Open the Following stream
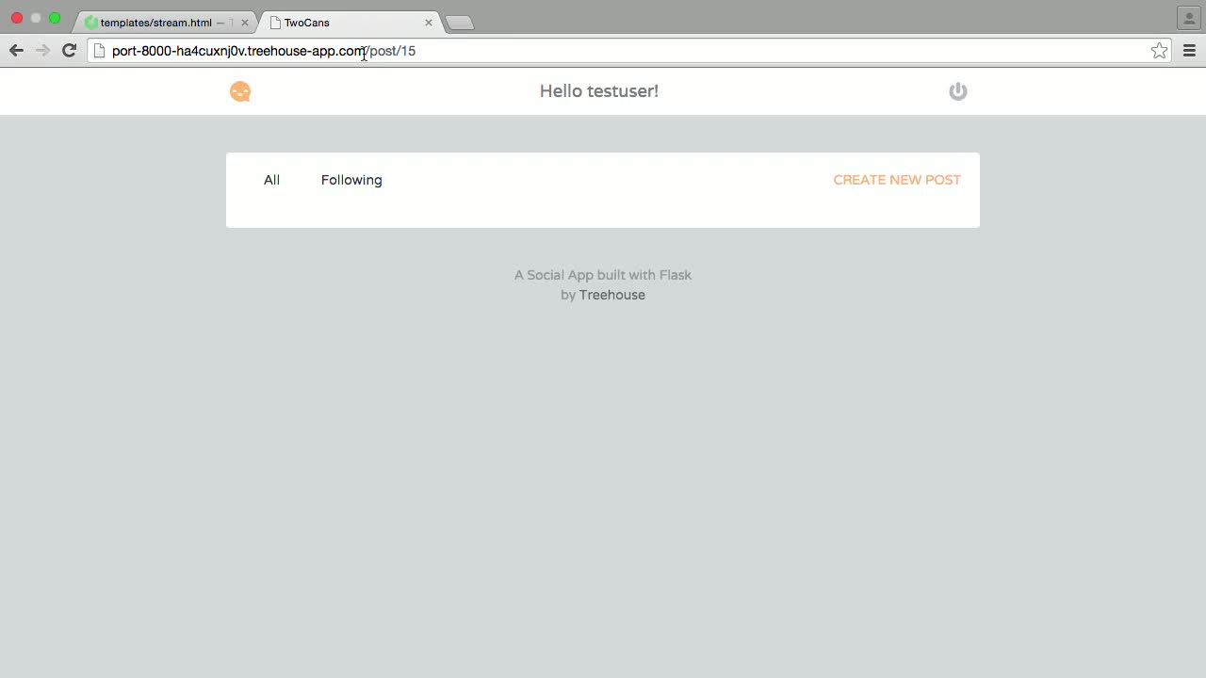This screenshot has height=678, width=1206. 351,180
